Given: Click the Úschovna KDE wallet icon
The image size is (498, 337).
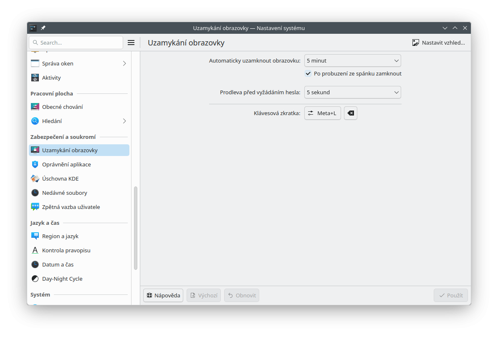Looking at the screenshot, I should point(35,179).
